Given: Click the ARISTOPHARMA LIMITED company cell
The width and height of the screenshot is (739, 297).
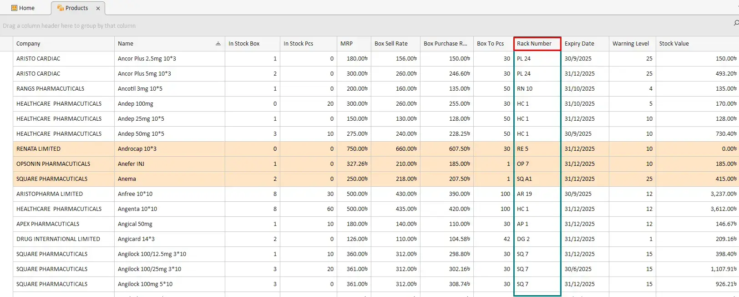Looking at the screenshot, I should (64, 194).
